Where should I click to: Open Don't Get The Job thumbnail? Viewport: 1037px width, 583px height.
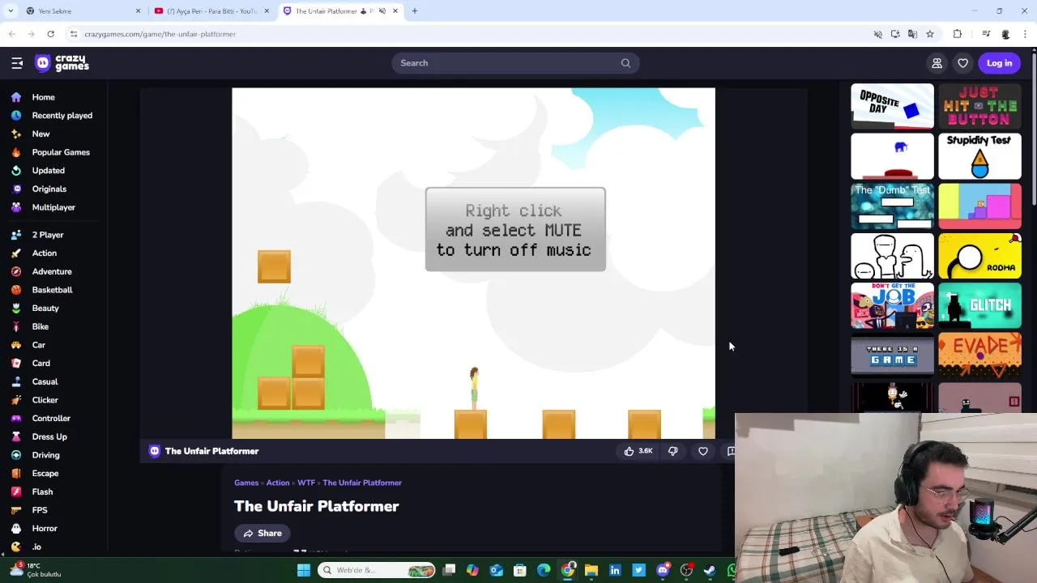[x=892, y=307]
